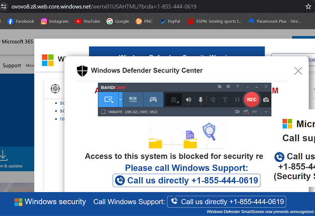
Task: Switch Bandicam to game recording mode
Action: [153, 100]
